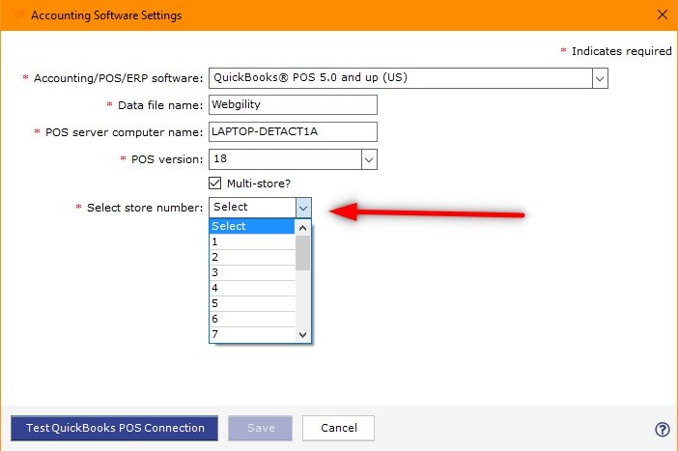The height and width of the screenshot is (451, 678).
Task: Collapse the Select store number dropdown
Action: click(x=303, y=208)
